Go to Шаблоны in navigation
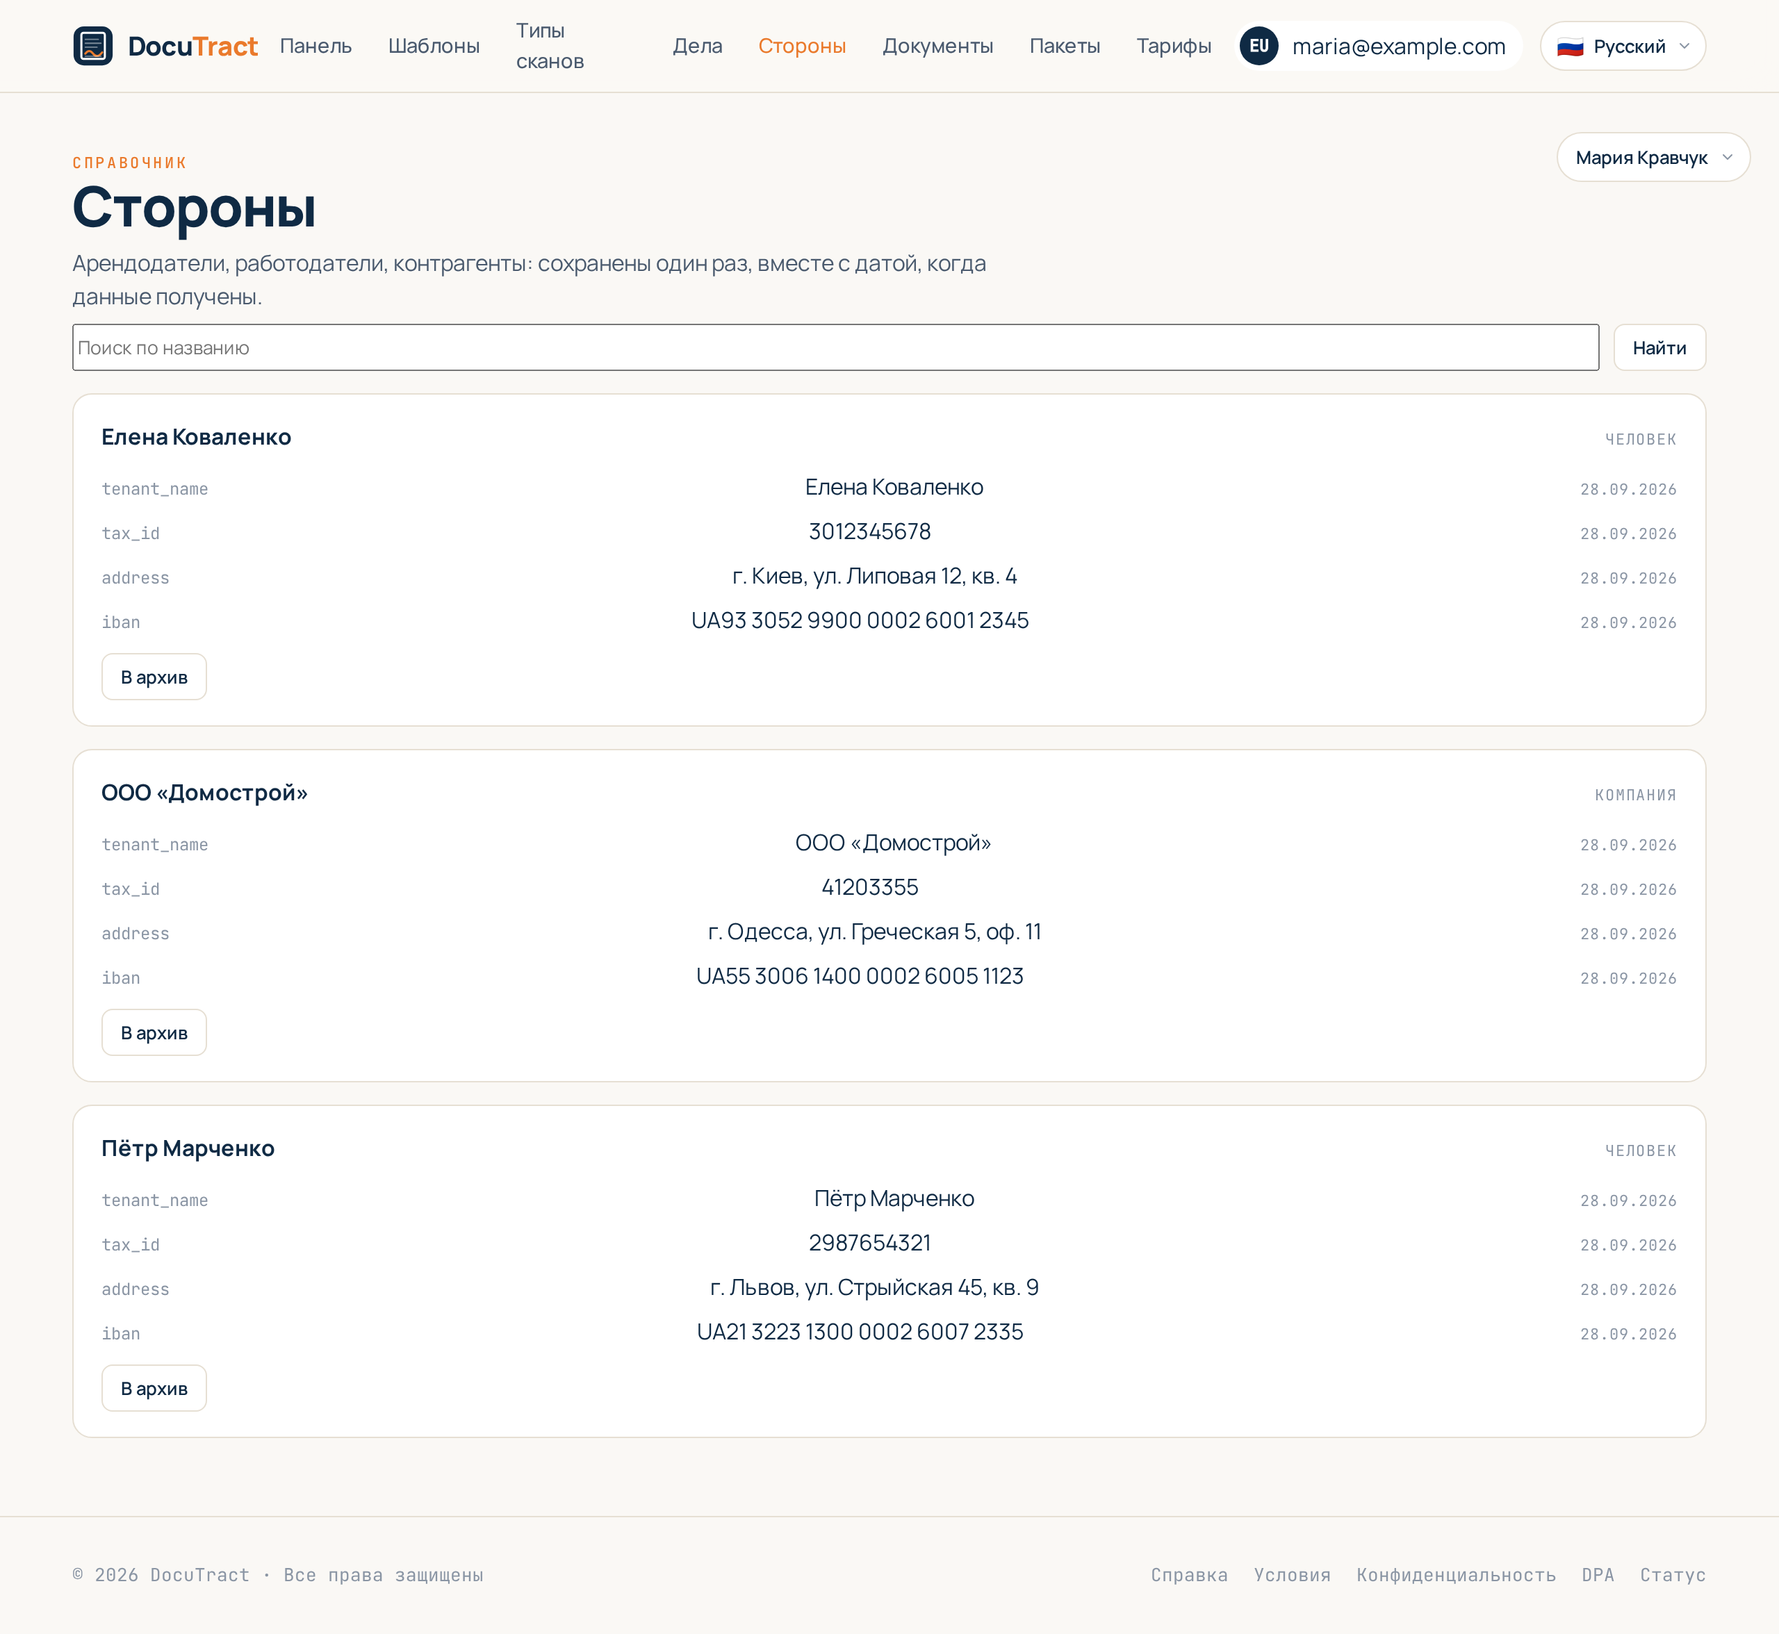 (434, 46)
